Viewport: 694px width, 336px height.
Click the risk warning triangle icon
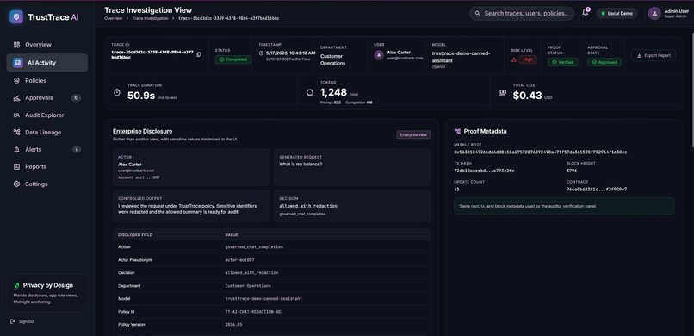[514, 59]
